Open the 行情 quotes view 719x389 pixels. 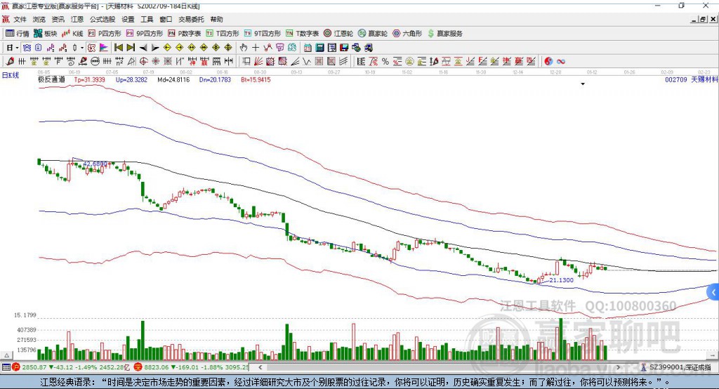coord(18,34)
